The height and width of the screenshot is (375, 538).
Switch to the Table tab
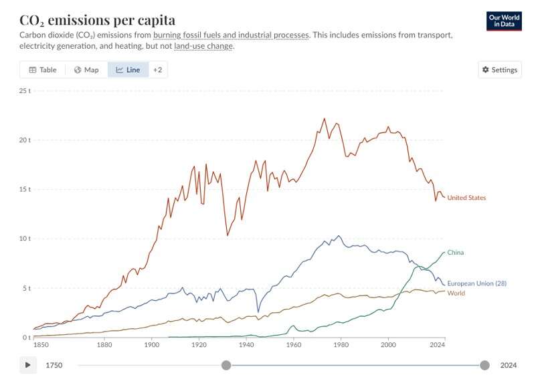[42, 70]
